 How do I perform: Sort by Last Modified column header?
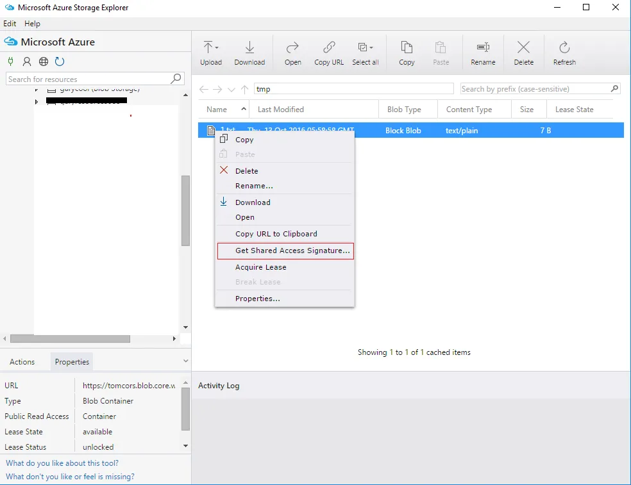click(314, 110)
